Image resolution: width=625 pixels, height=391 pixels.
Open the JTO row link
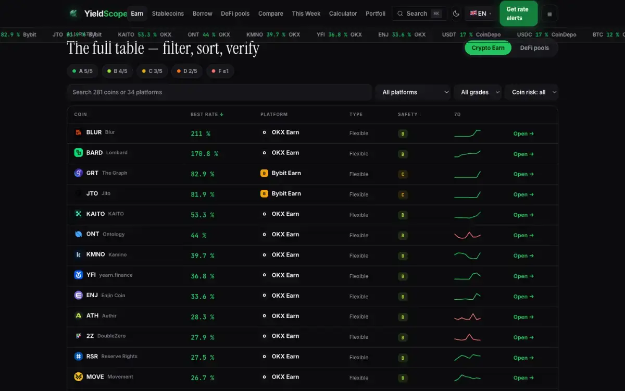(523, 194)
